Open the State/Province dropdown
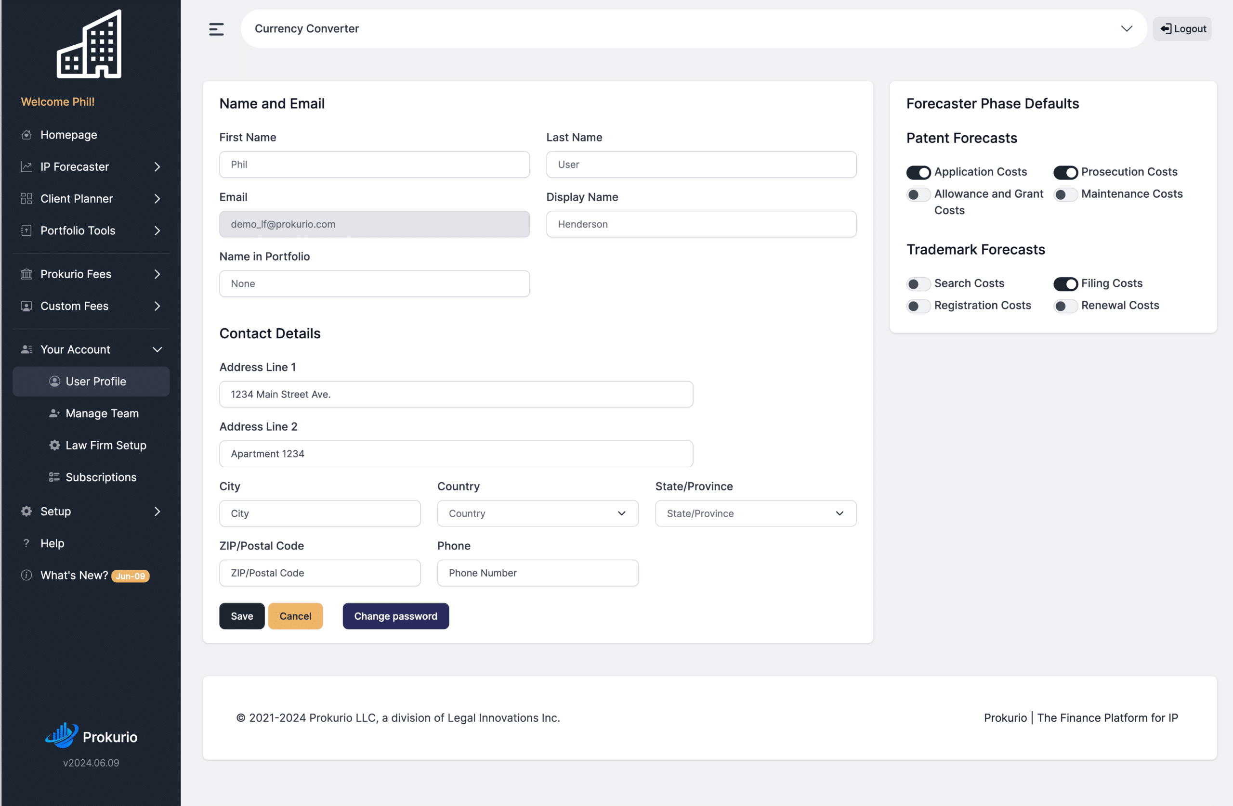Viewport: 1233px width, 806px height. 755,513
